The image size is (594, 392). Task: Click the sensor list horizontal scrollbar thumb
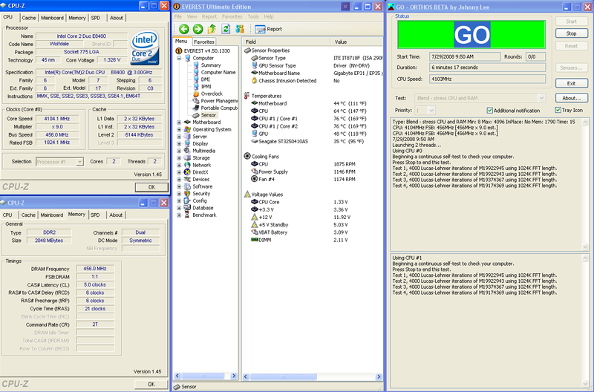[284, 376]
